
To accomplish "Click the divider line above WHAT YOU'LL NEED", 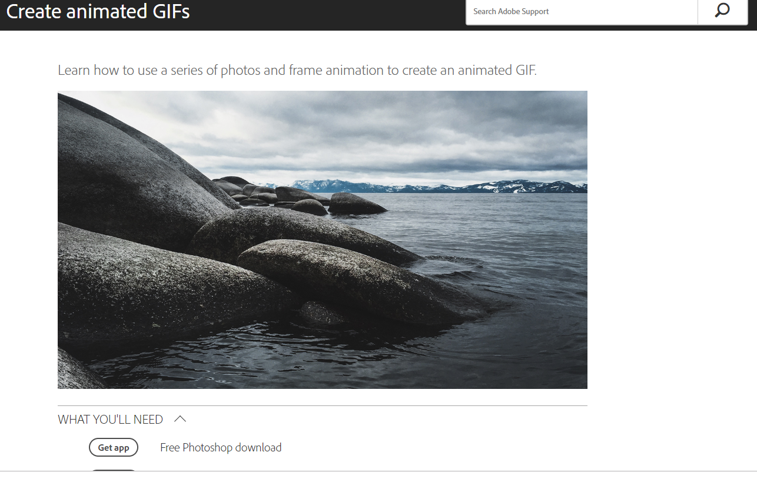I will click(x=323, y=405).
